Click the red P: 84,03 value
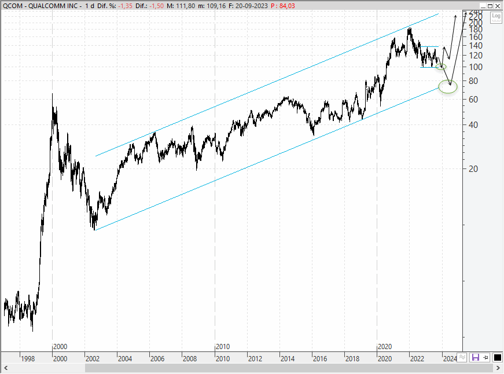Image resolution: width=504 pixels, height=374 pixels. click(282, 6)
